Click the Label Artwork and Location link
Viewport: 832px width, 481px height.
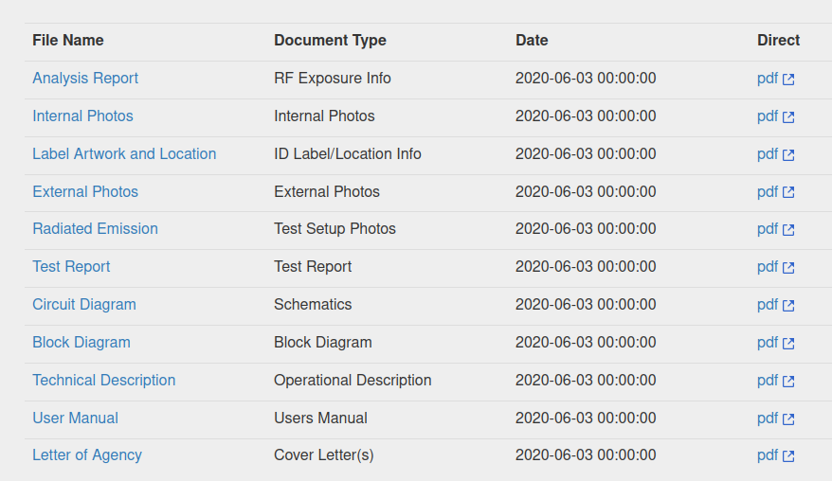coord(124,153)
